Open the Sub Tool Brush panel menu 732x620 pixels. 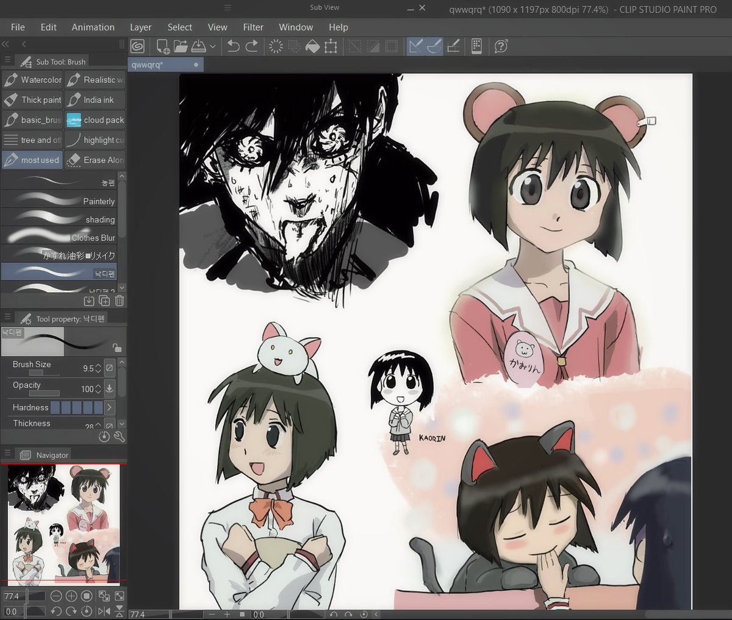[7, 60]
